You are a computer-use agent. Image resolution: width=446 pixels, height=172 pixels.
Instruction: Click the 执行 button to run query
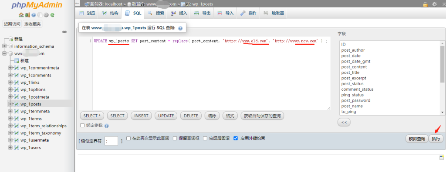[x=436, y=139]
